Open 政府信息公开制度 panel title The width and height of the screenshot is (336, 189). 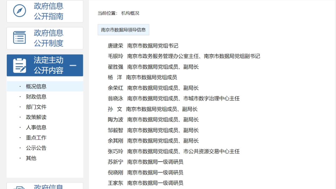(x=49, y=38)
